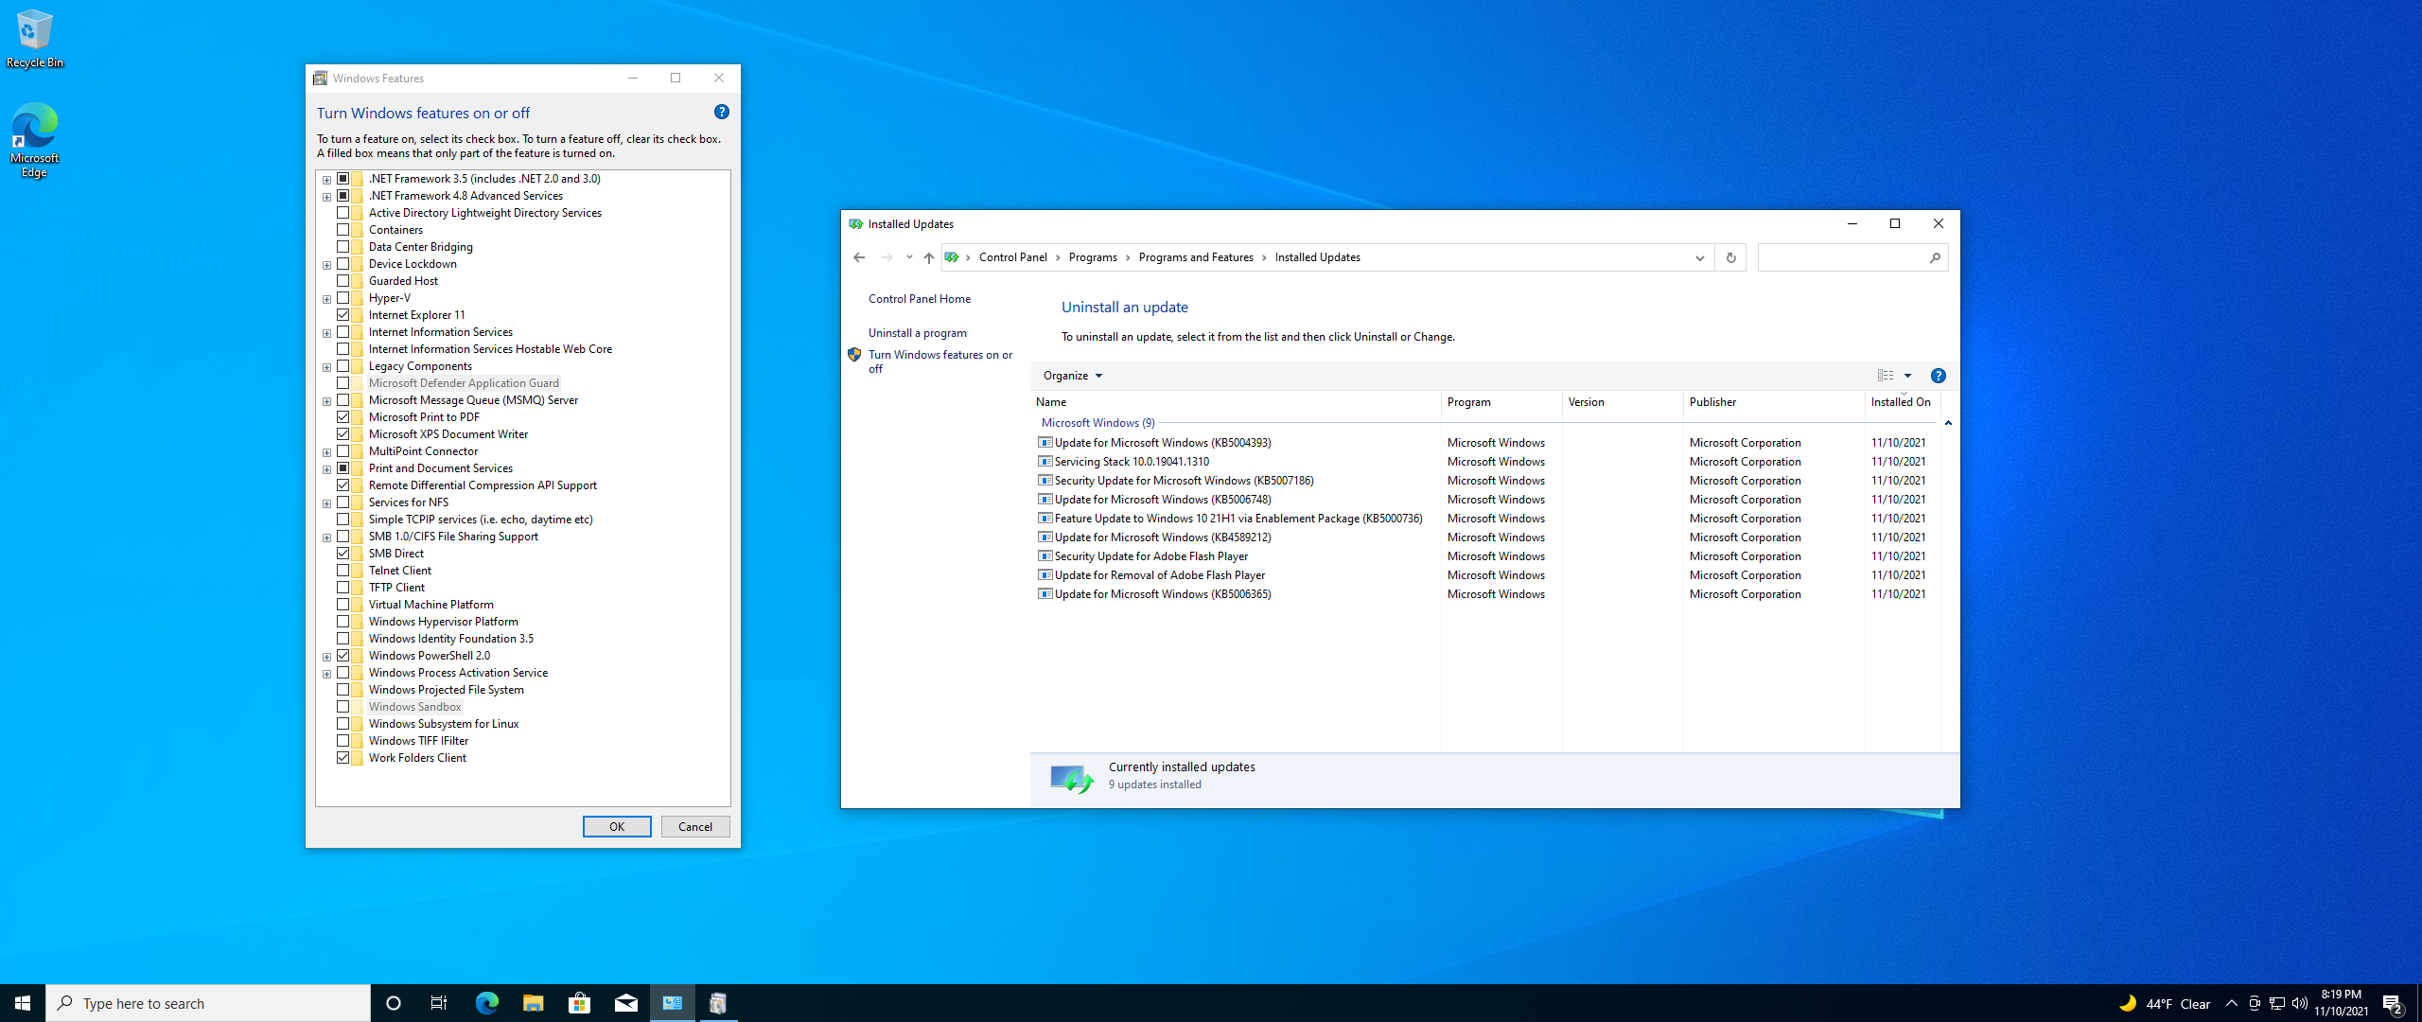Toggle Microsoft XPS Document Writer checkbox
Viewport: 2422px width, 1022px height.
(342, 434)
